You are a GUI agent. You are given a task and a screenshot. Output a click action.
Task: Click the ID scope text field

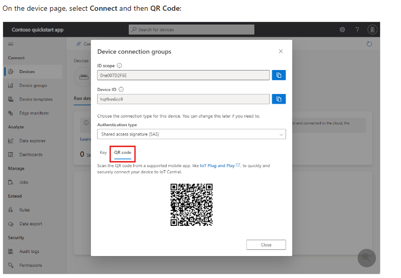pyautogui.click(x=183, y=75)
